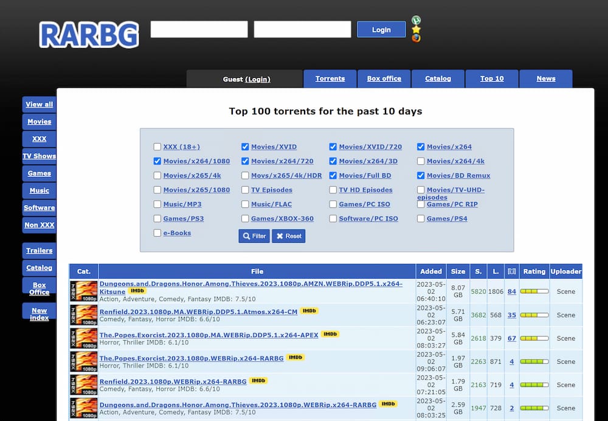
Task: Open Trailers in the sidebar
Action: tap(39, 251)
